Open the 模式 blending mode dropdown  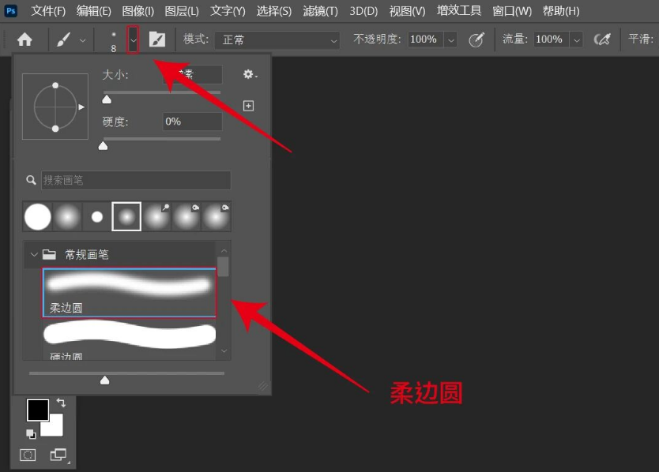(277, 40)
